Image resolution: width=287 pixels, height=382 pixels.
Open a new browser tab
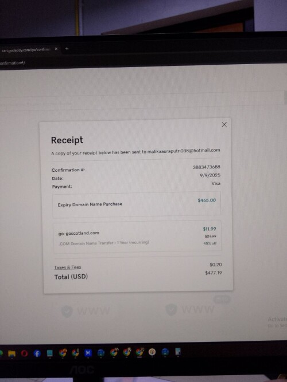(x=67, y=49)
